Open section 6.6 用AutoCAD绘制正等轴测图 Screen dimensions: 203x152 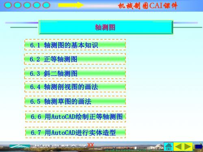76,117
